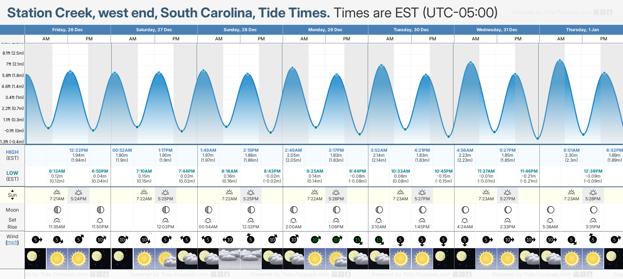Click the 12:22PM high tide time label
The height and width of the screenshot is (279, 623).
[x=79, y=150]
